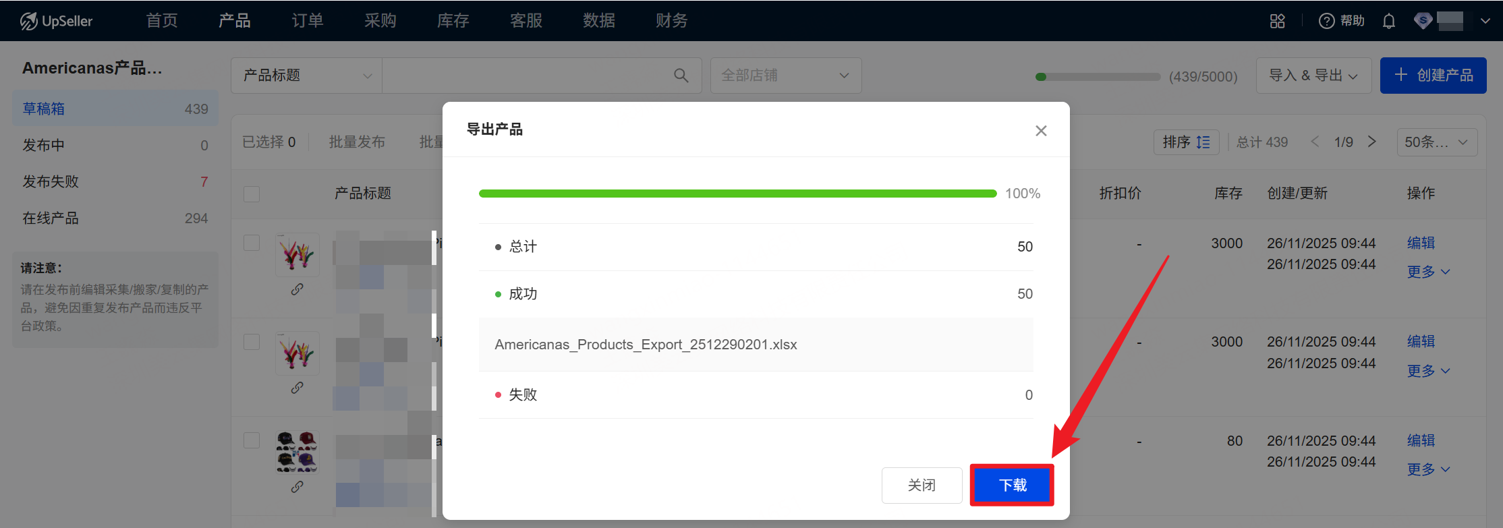Check the third product row checkbox

(x=252, y=440)
